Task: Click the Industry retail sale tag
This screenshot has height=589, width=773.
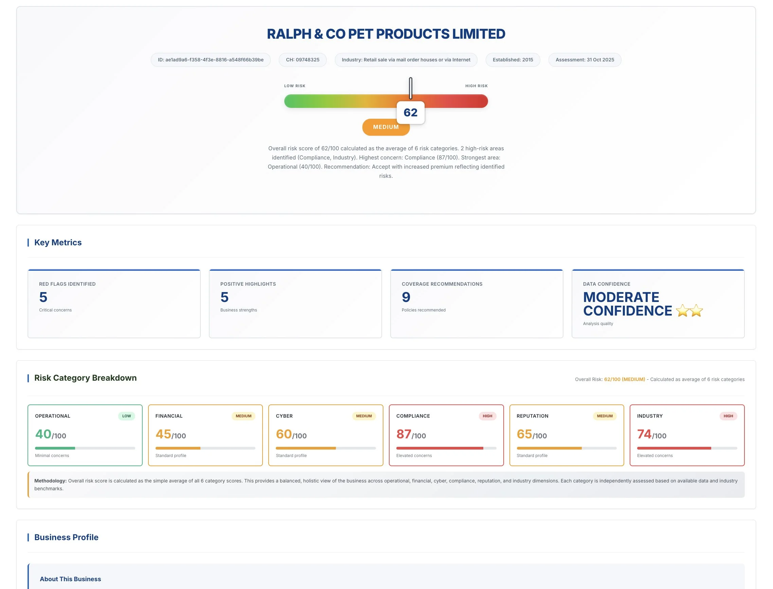Action: (x=406, y=60)
